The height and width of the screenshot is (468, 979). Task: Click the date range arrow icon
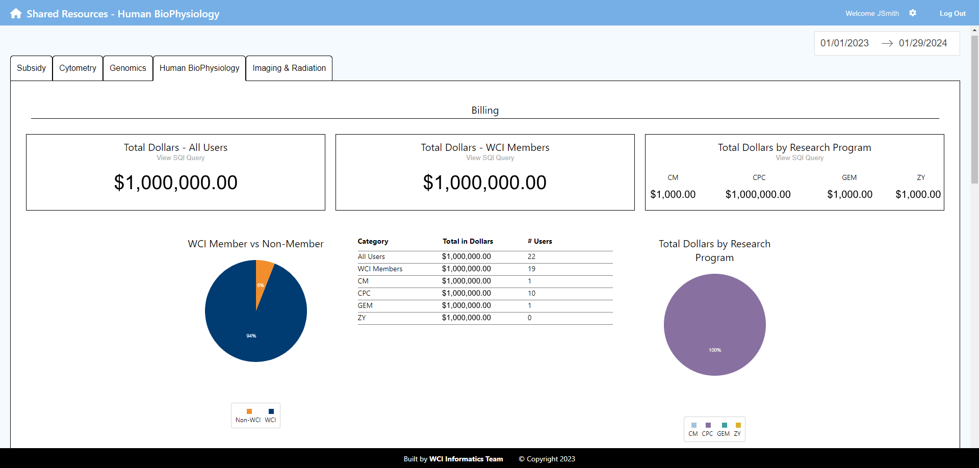(x=887, y=43)
